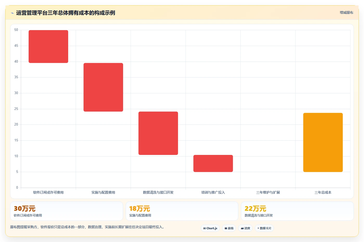
Task: Click the y-axis value 0
Action: pos(17,188)
